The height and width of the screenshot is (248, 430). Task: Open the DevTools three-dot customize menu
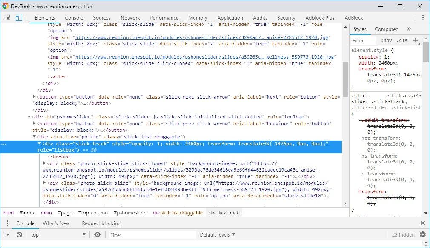coord(423,18)
